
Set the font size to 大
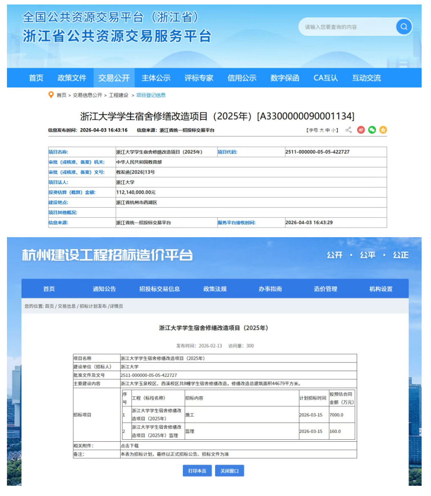[x=322, y=130]
